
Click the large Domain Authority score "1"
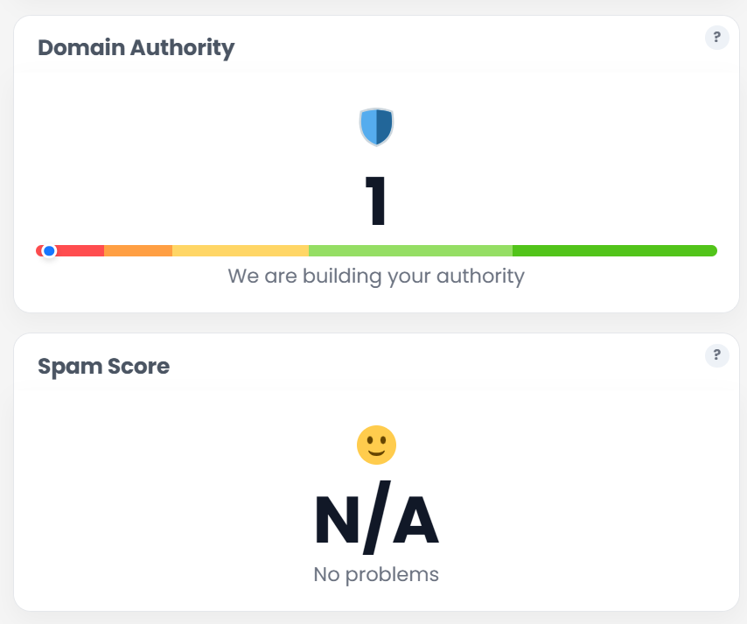tap(376, 202)
